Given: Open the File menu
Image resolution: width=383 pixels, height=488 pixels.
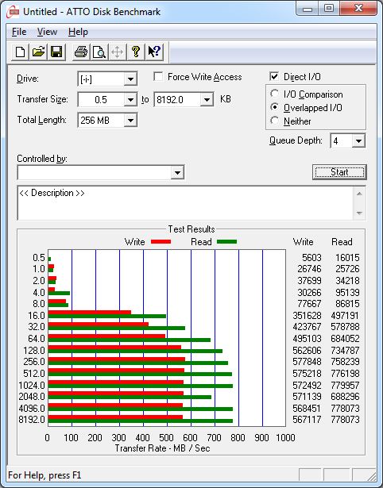Looking at the screenshot, I should pos(19,32).
